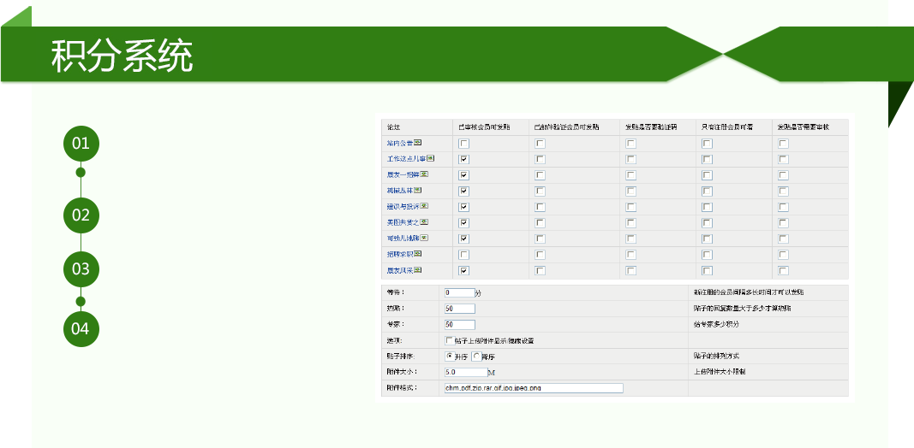Select the step 04 circle
Image resolution: width=914 pixels, height=448 pixels.
[x=81, y=328]
